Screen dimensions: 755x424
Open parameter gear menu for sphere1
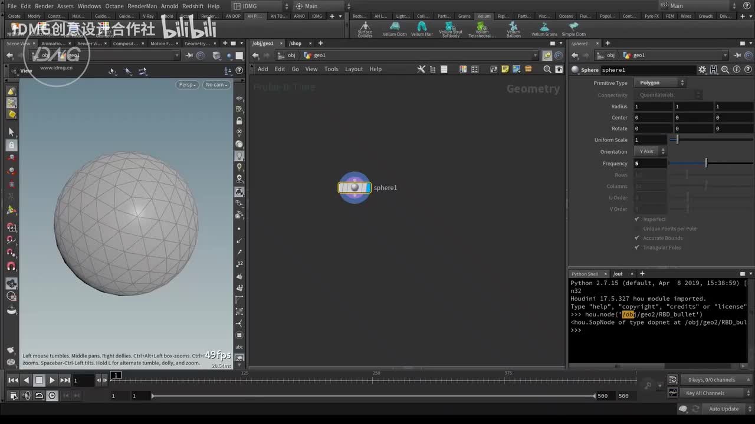pos(702,70)
